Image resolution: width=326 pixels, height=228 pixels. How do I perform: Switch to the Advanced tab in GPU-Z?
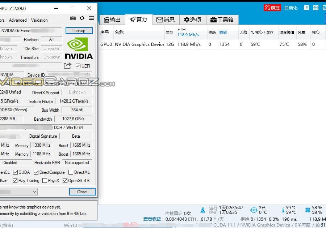[x=18, y=20]
